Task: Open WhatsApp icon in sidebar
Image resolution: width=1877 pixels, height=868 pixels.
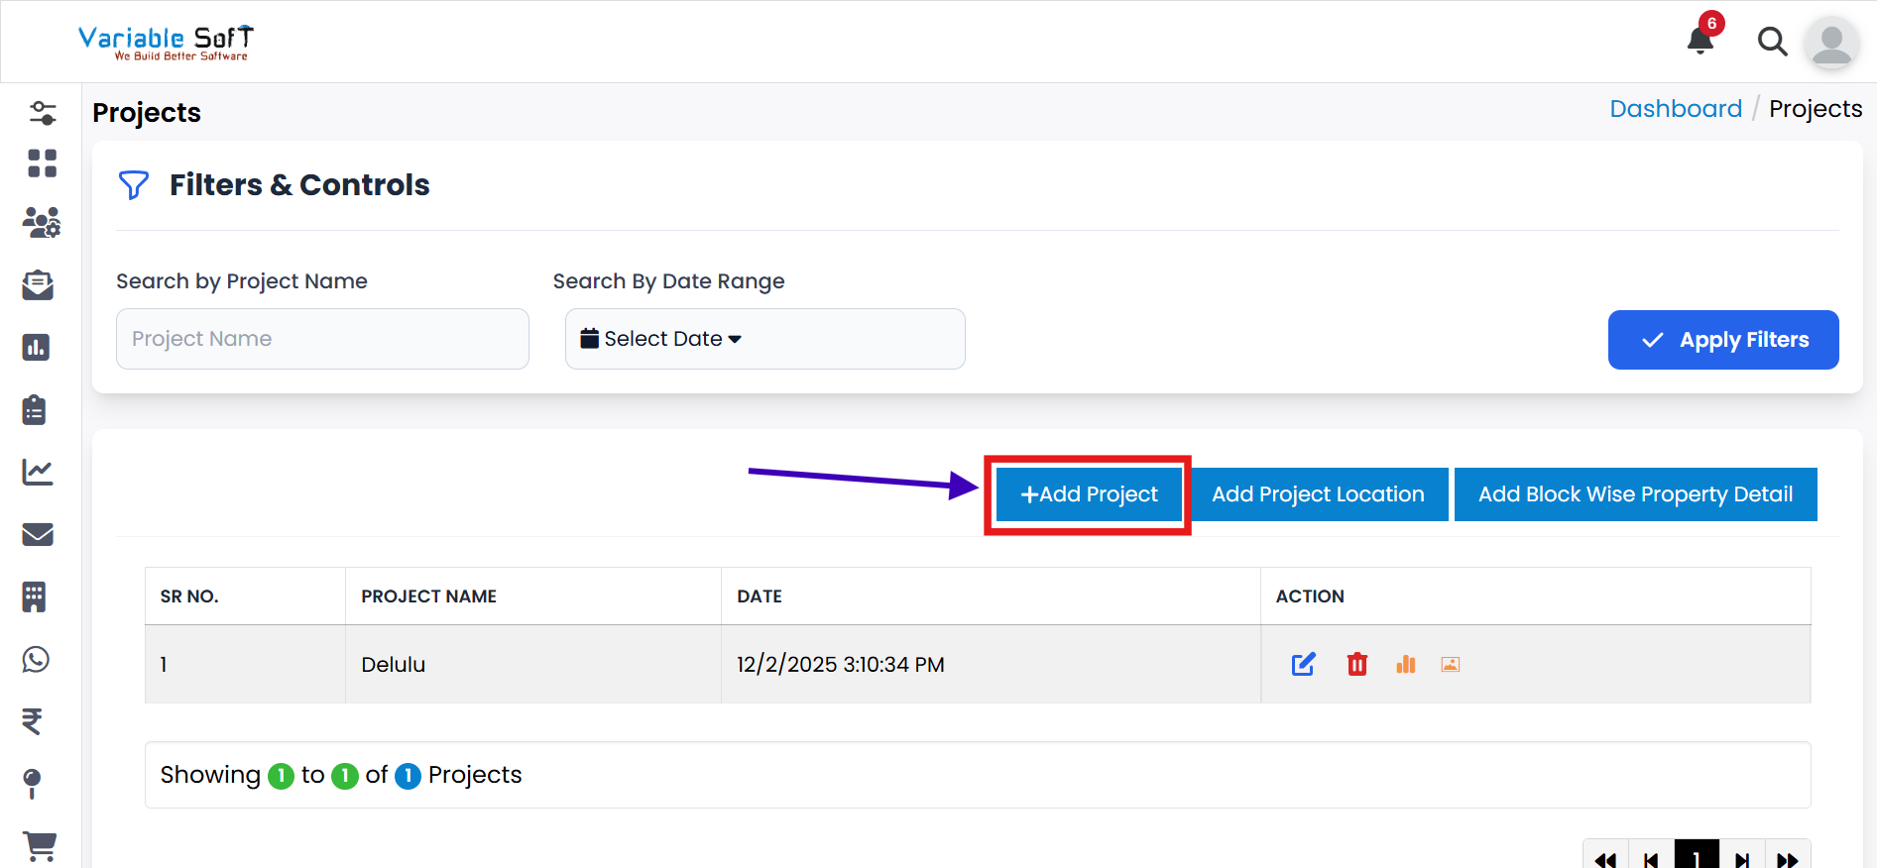Action: tap(37, 660)
